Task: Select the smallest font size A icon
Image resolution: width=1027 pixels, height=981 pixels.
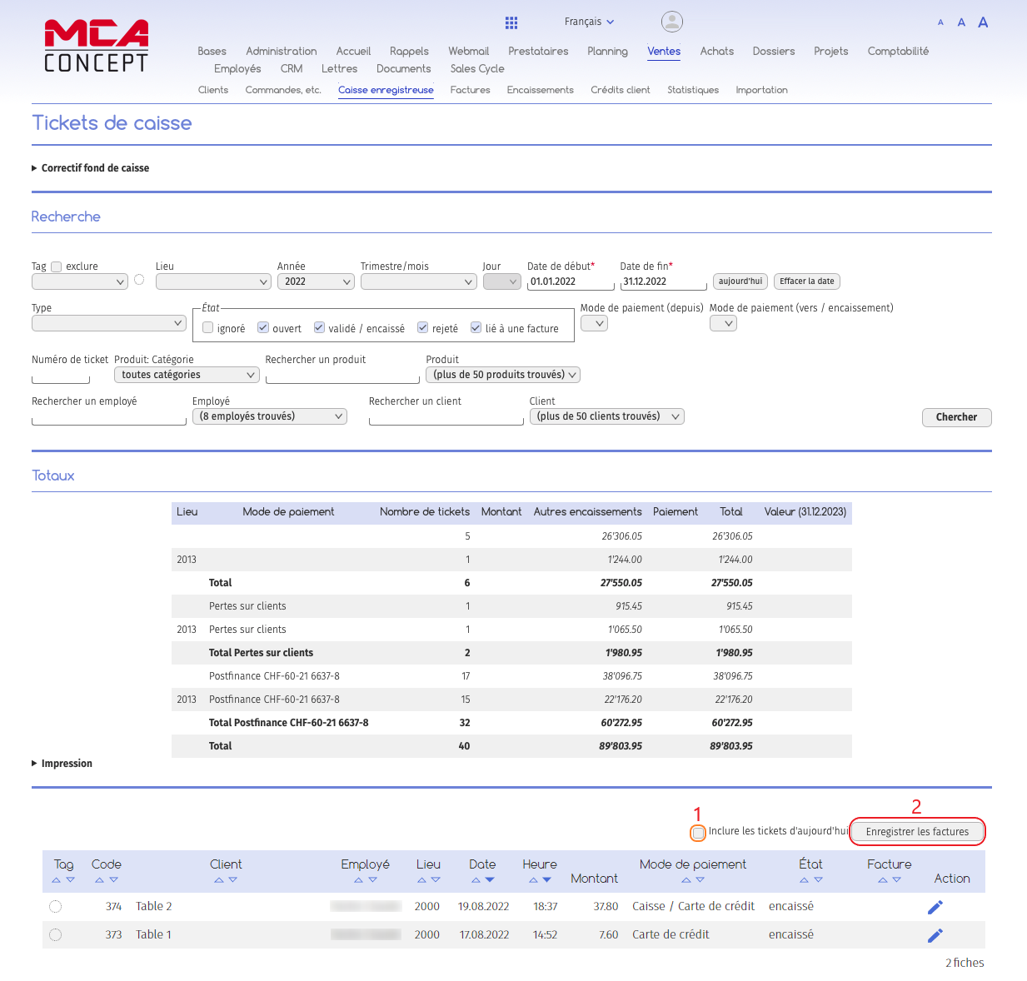Action: (940, 22)
